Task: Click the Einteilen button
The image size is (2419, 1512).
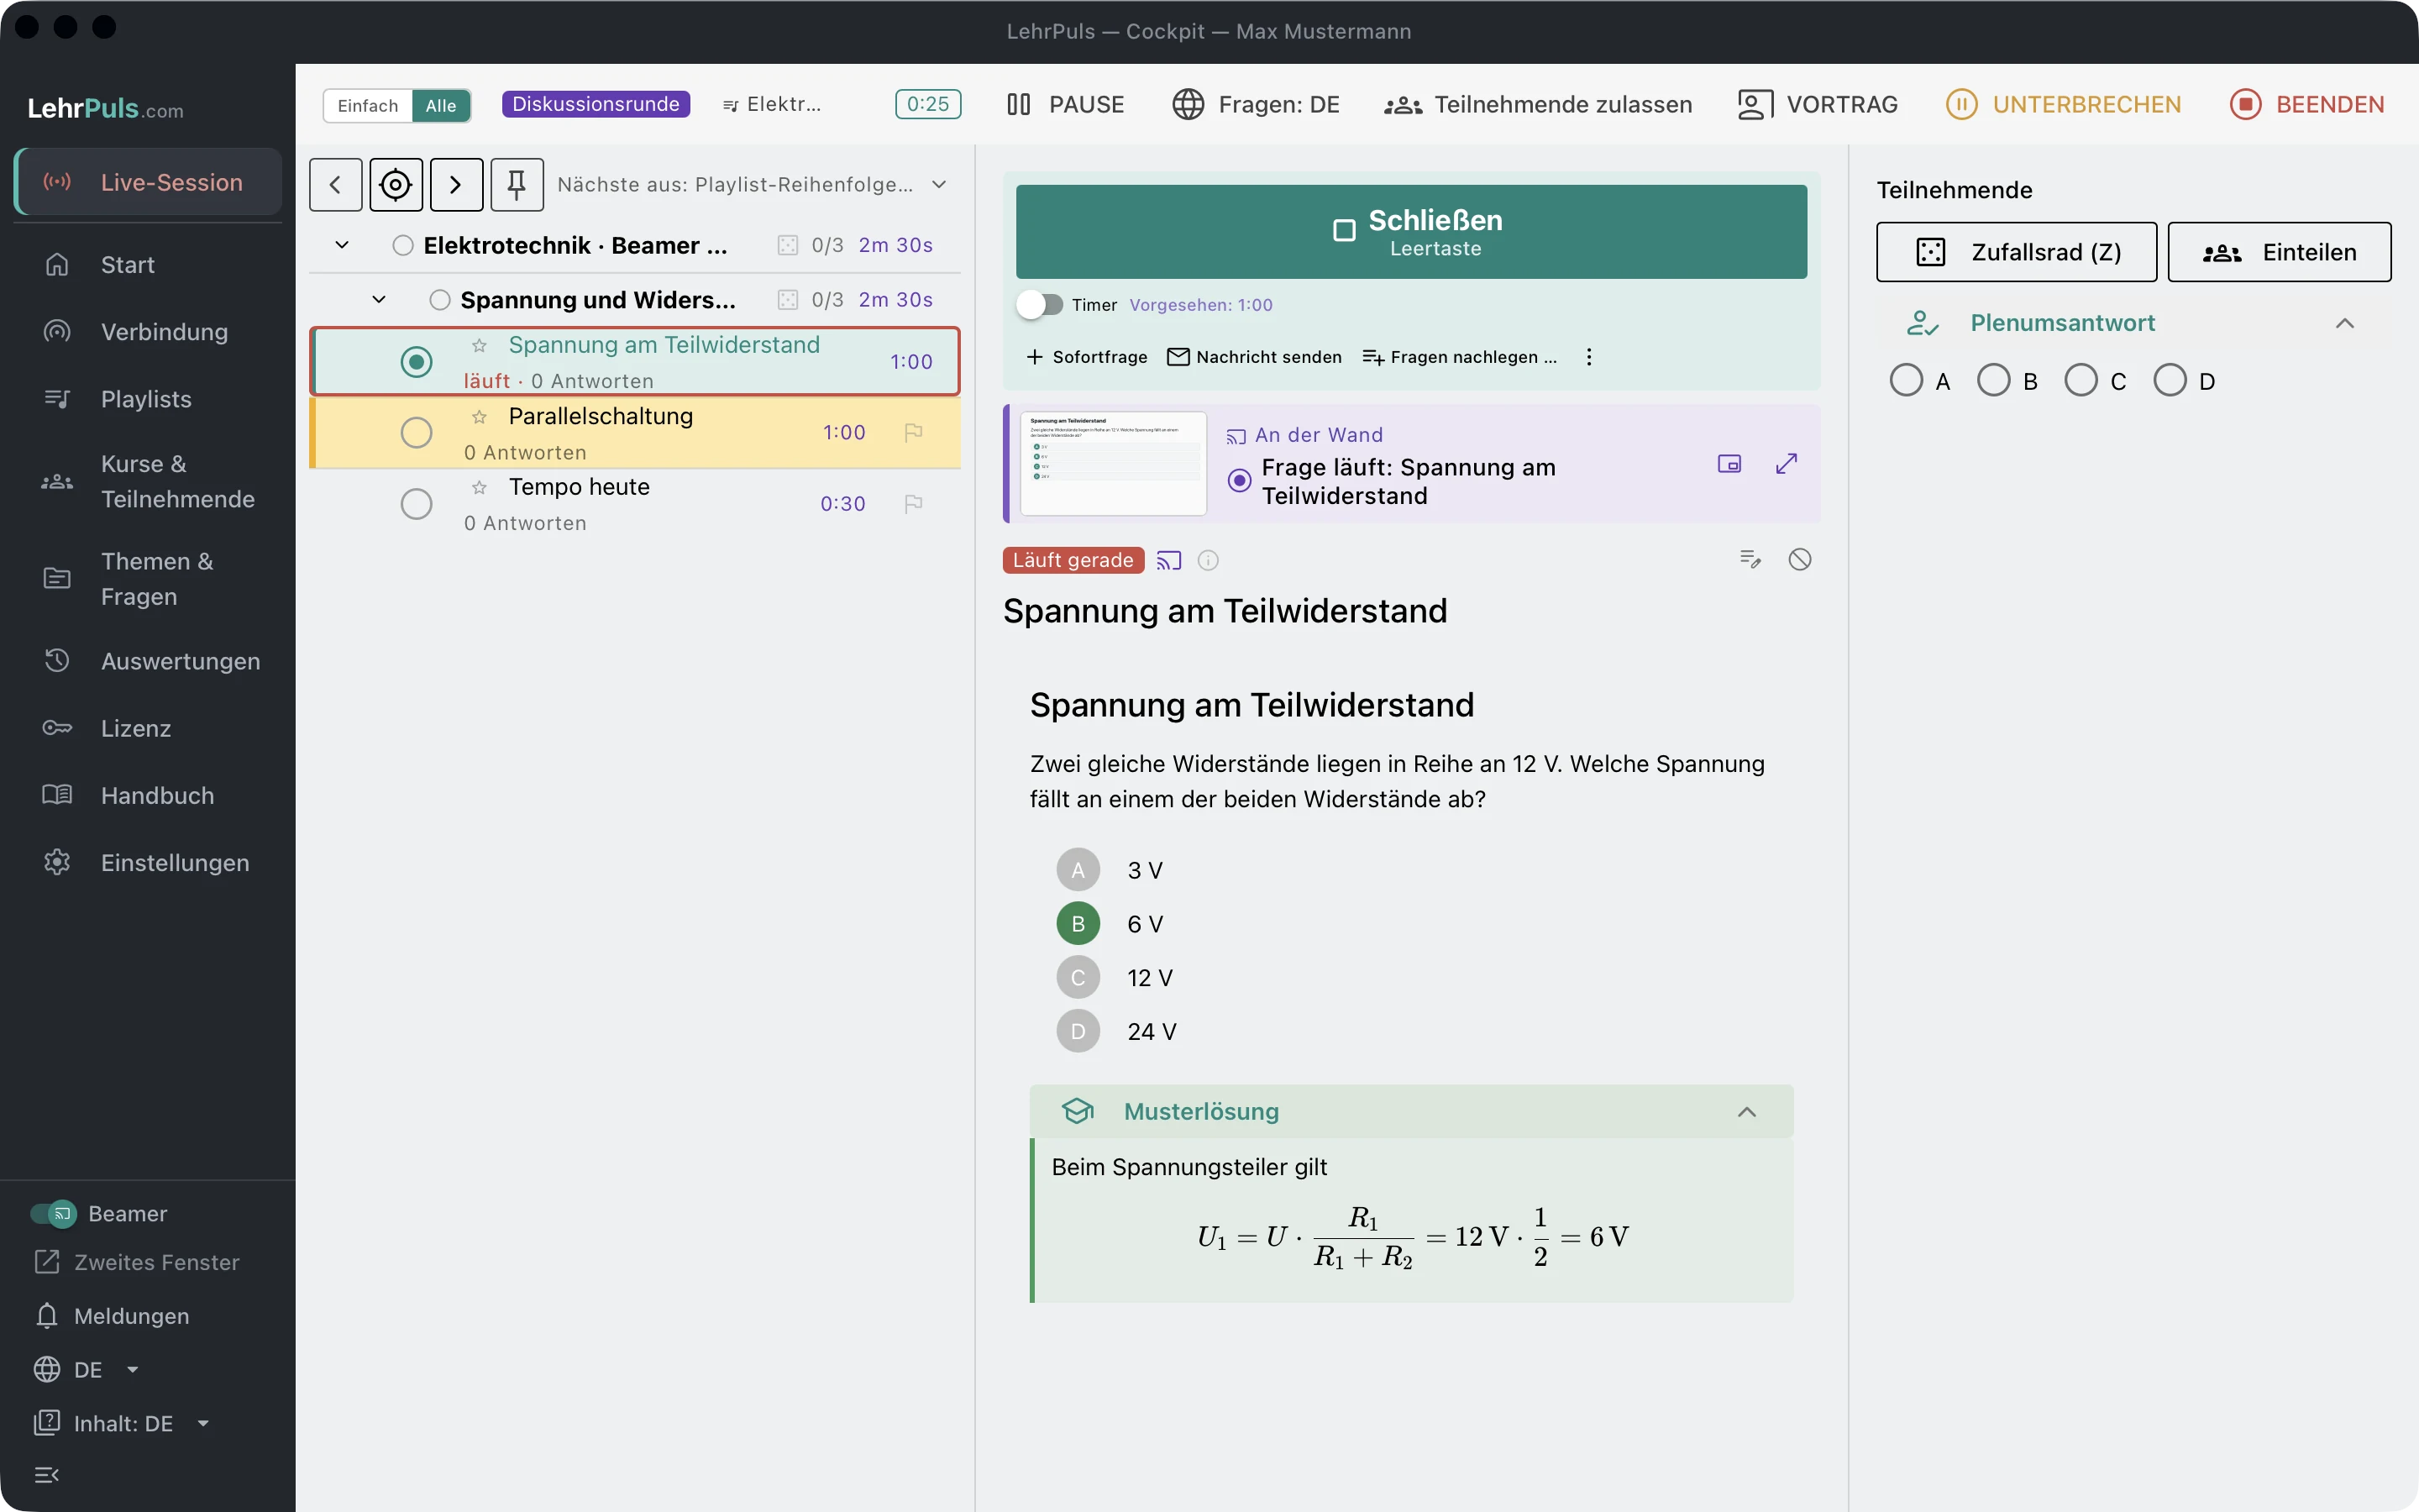Action: tap(2279, 252)
